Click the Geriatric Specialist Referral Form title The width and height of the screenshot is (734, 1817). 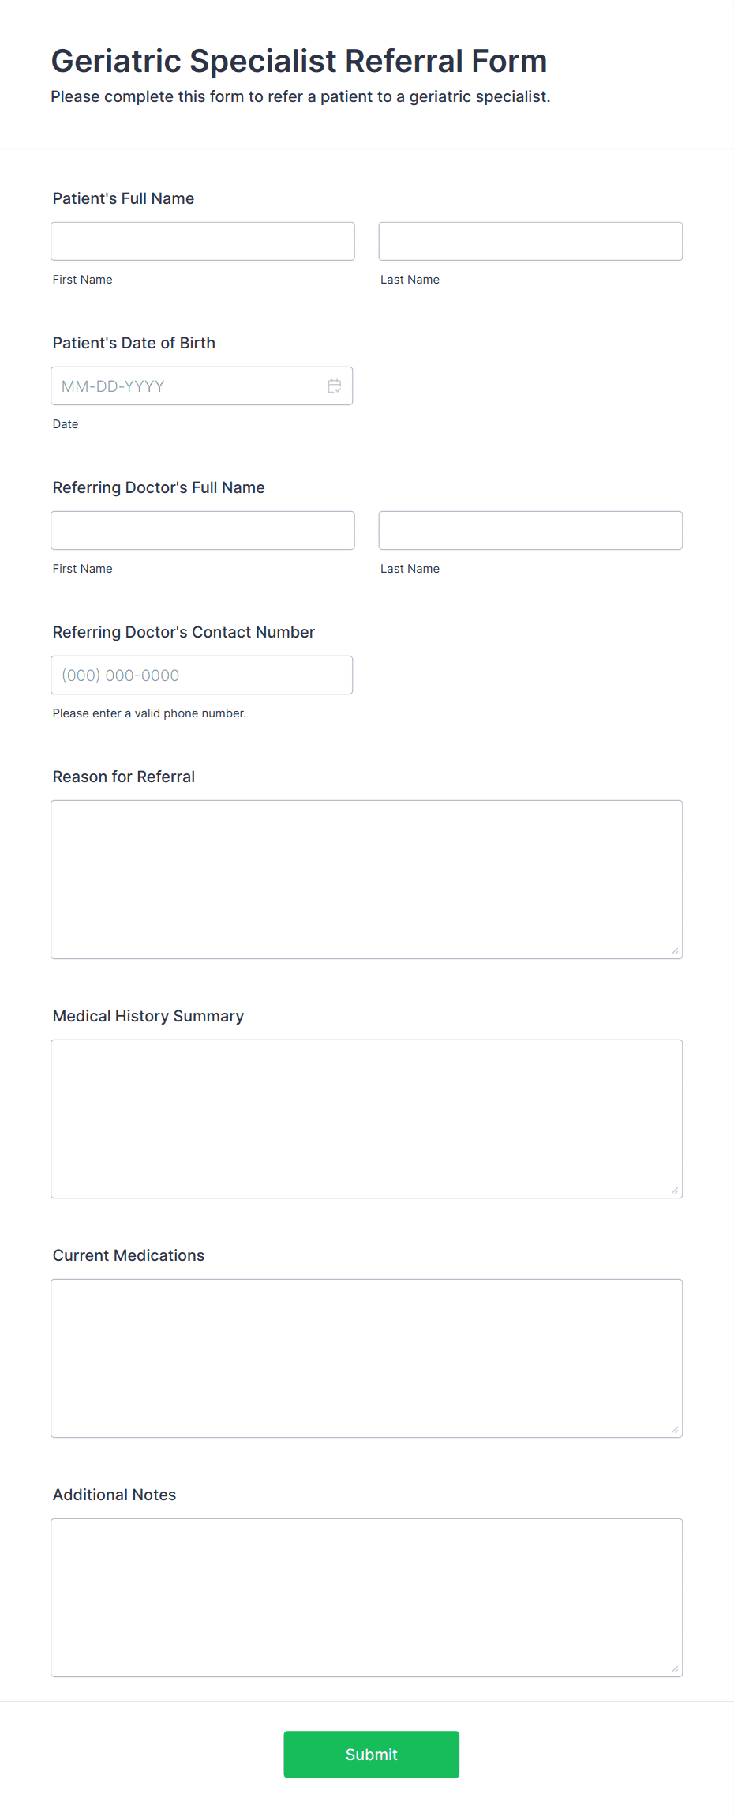pyautogui.click(x=299, y=60)
